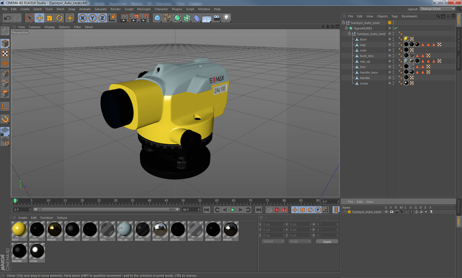The width and height of the screenshot is (462, 278).
Task: Collapse the top Surveyor_Auto_Level tree node
Action: (343, 23)
